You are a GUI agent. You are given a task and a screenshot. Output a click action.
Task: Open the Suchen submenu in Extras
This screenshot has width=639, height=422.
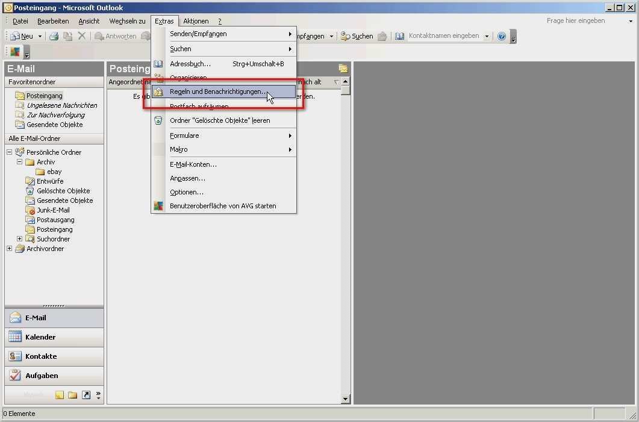click(223, 49)
